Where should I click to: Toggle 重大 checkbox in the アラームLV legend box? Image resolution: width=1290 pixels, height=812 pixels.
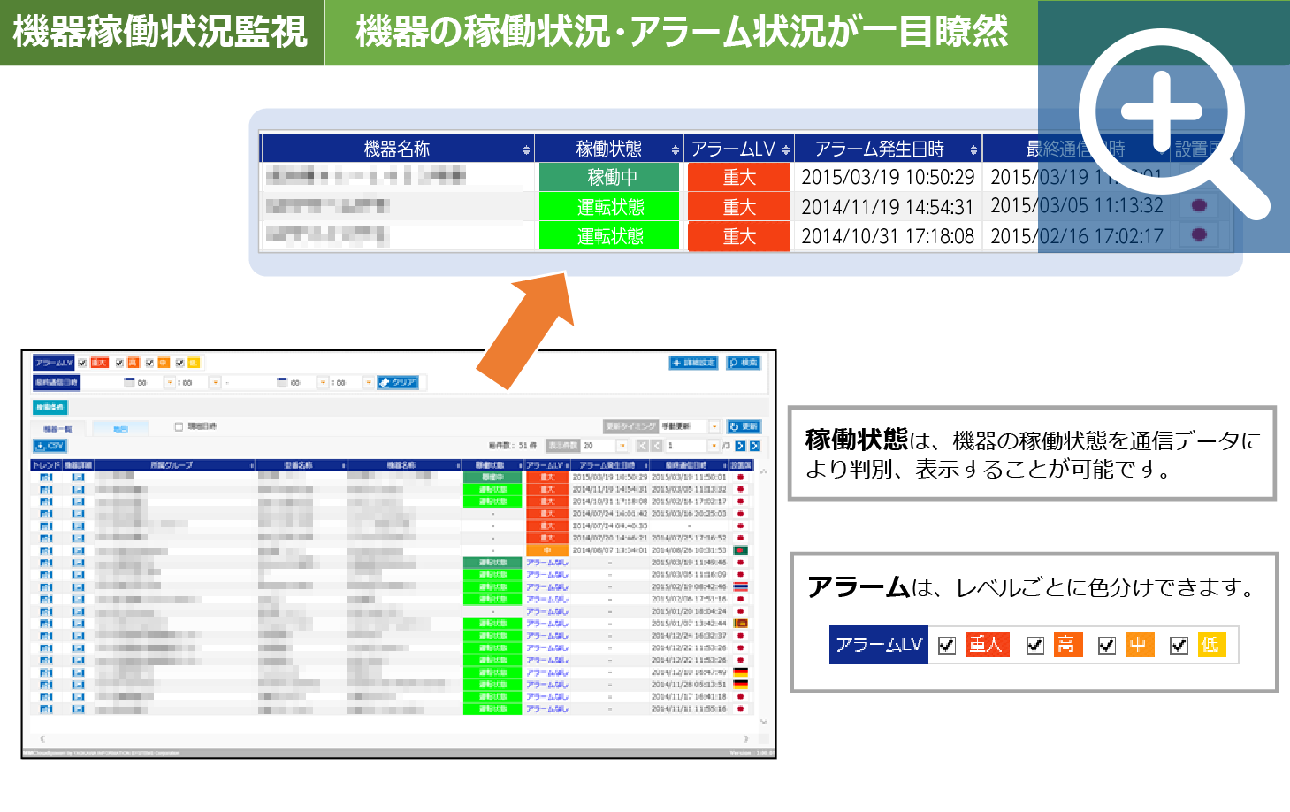click(947, 646)
